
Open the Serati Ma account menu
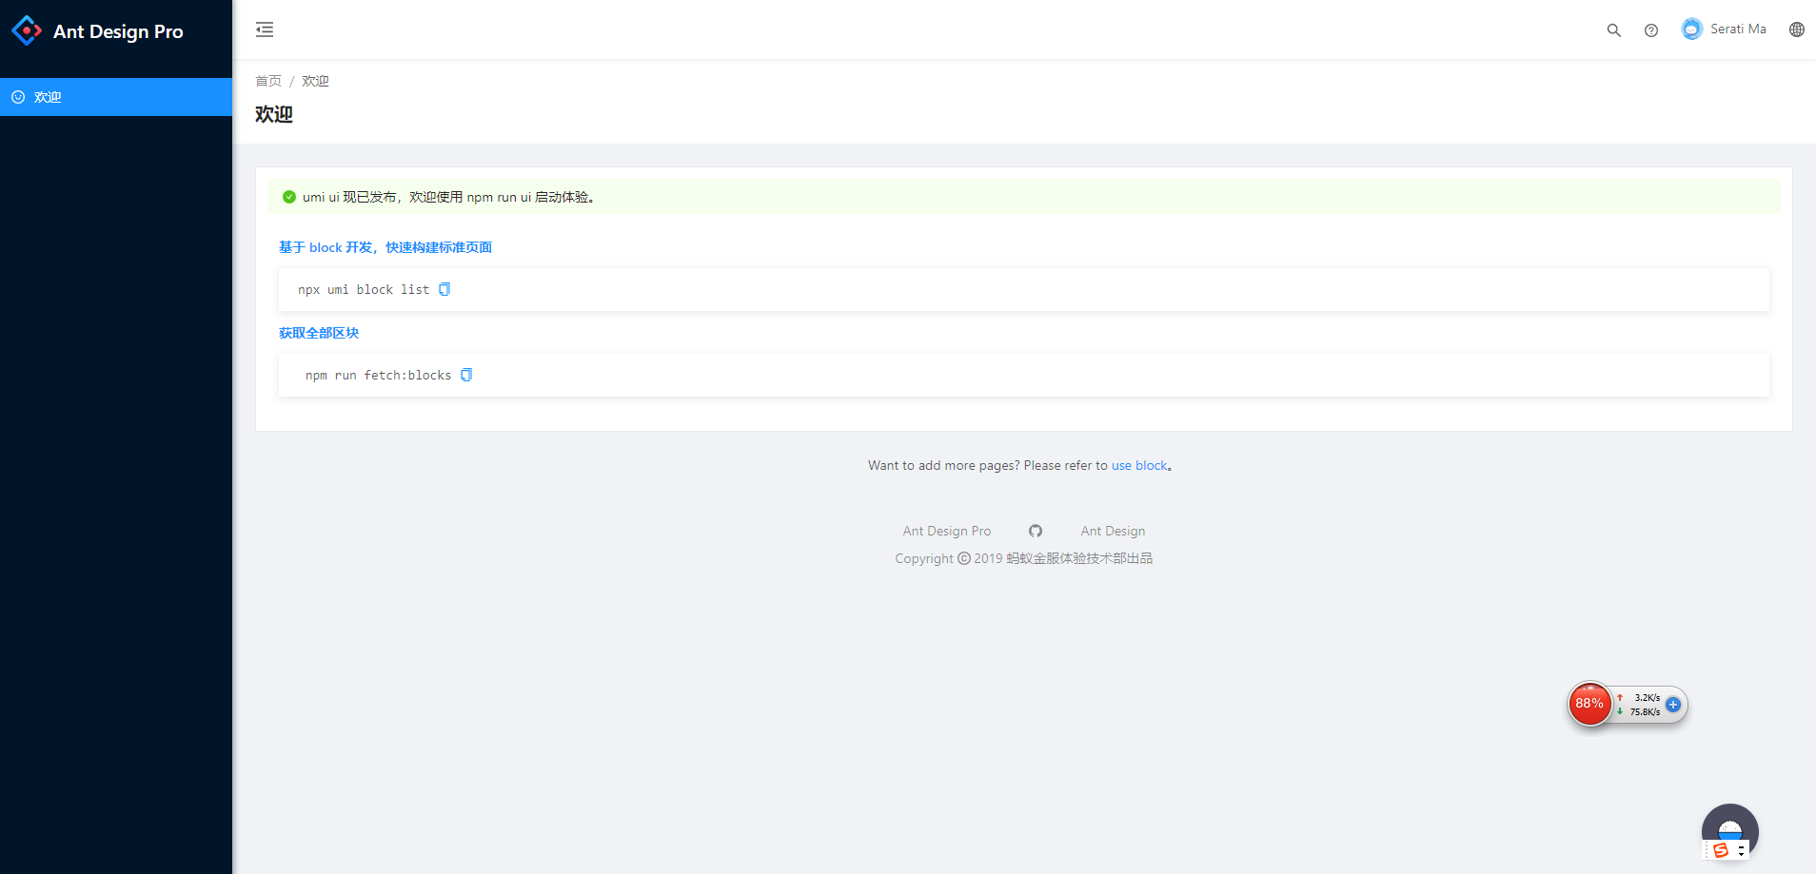1723,29
